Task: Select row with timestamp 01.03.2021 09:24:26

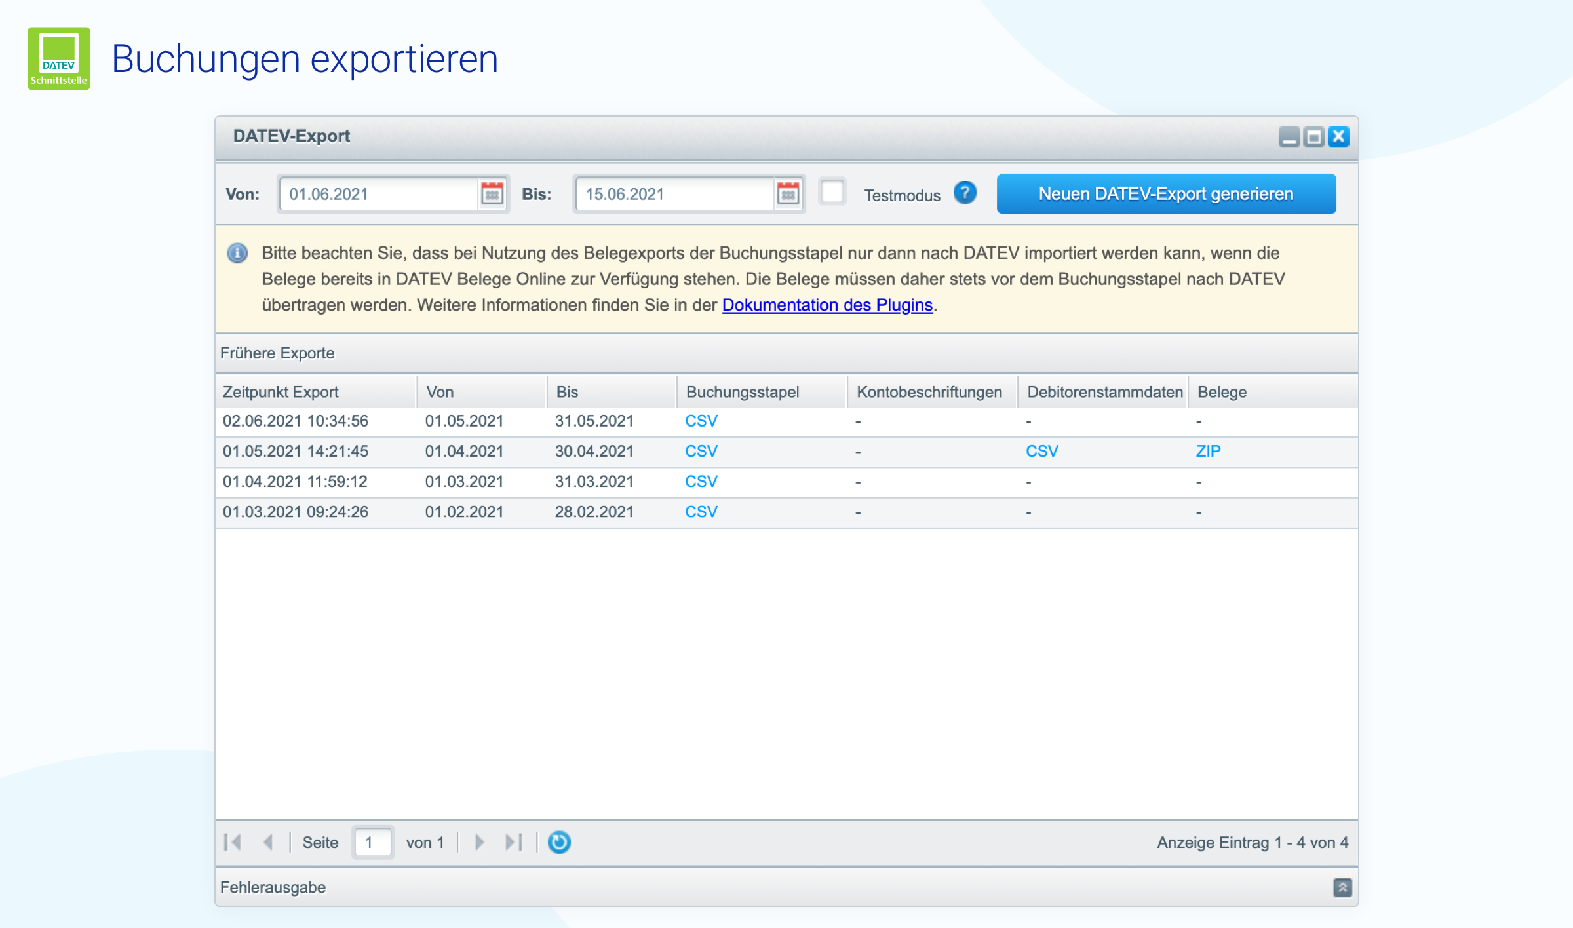Action: click(x=786, y=512)
